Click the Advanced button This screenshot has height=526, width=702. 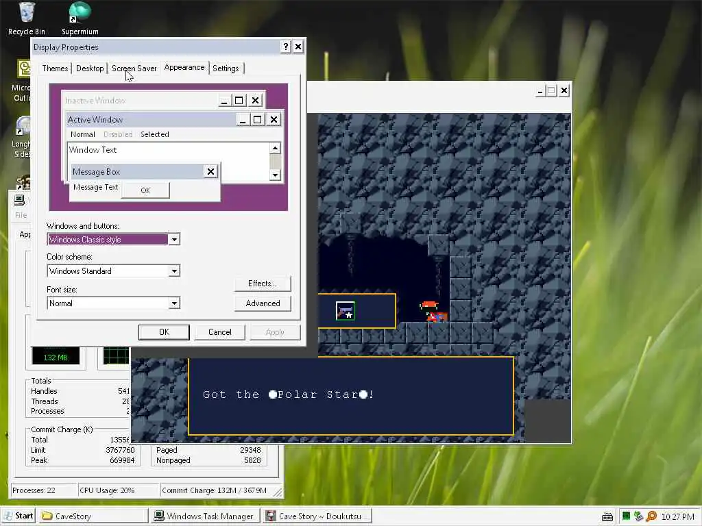point(263,303)
